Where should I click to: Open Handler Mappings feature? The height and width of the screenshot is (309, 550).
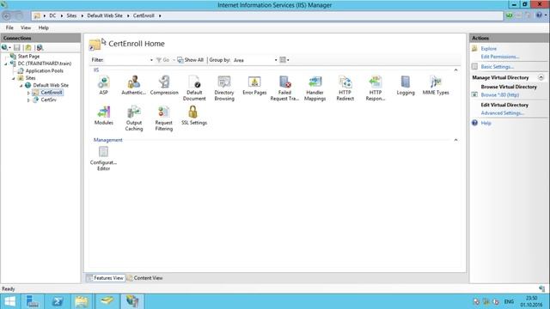coord(315,88)
